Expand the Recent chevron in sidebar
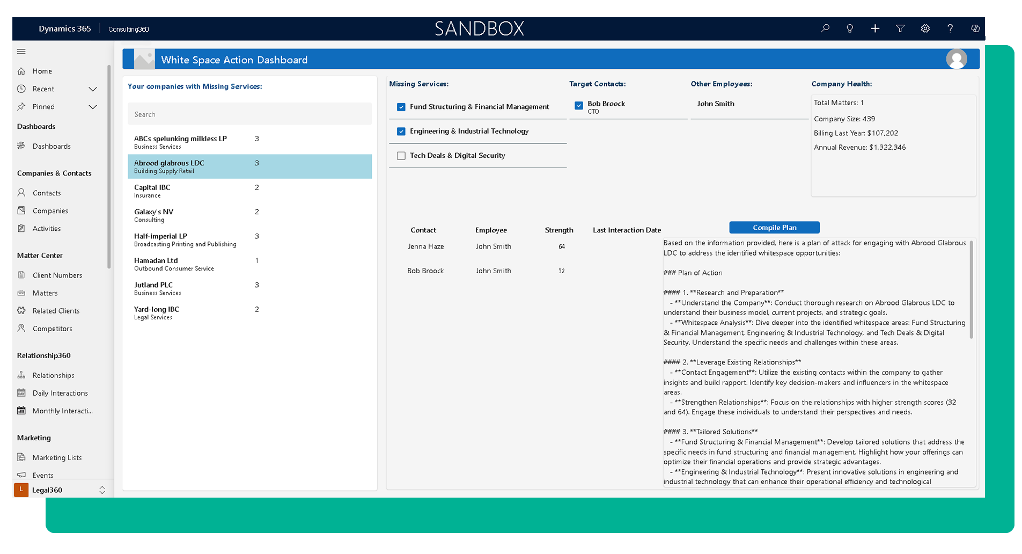This screenshot has height=554, width=1022. coord(93,89)
